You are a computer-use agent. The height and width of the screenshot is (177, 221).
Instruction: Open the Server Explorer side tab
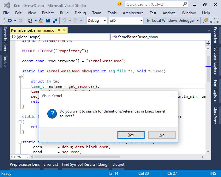point(5,39)
